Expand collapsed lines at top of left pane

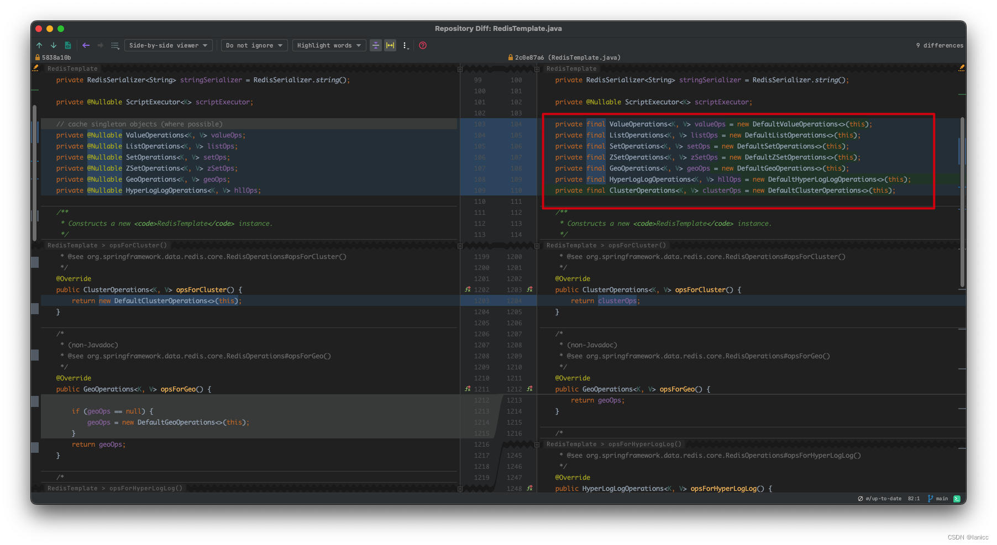(460, 69)
